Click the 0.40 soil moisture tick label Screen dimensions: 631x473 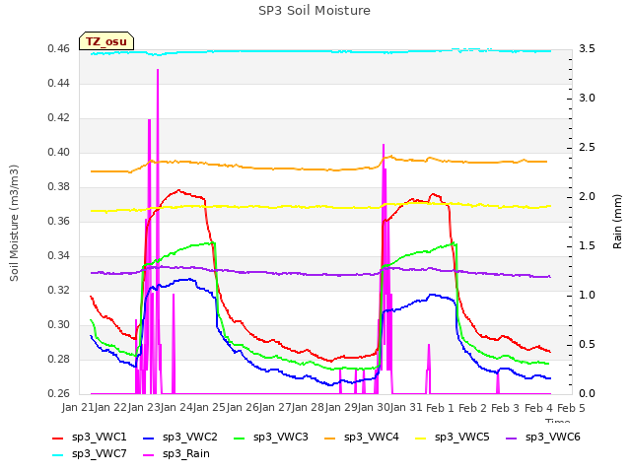click(59, 153)
